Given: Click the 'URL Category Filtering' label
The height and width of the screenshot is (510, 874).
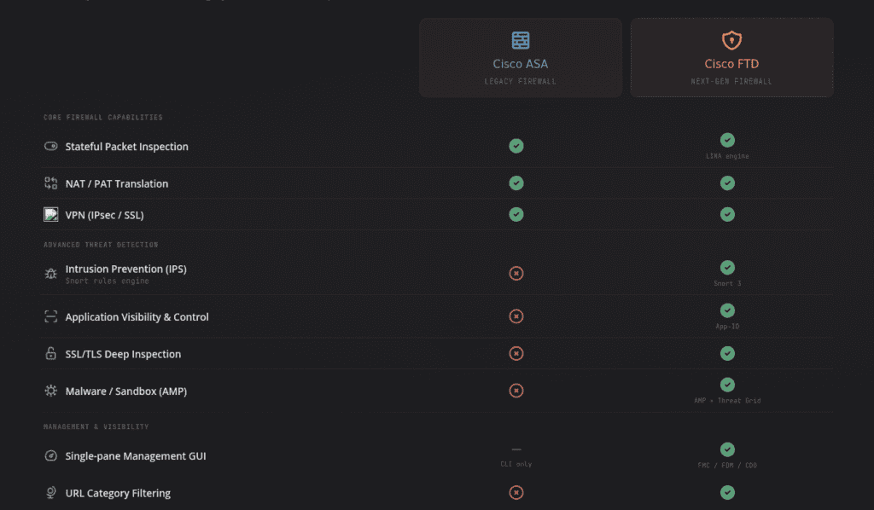Looking at the screenshot, I should (x=118, y=493).
